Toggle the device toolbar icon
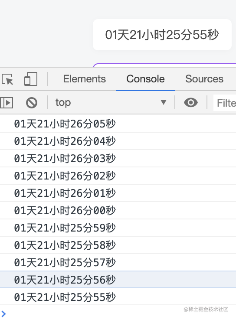This screenshot has width=236, height=320. coord(31,79)
